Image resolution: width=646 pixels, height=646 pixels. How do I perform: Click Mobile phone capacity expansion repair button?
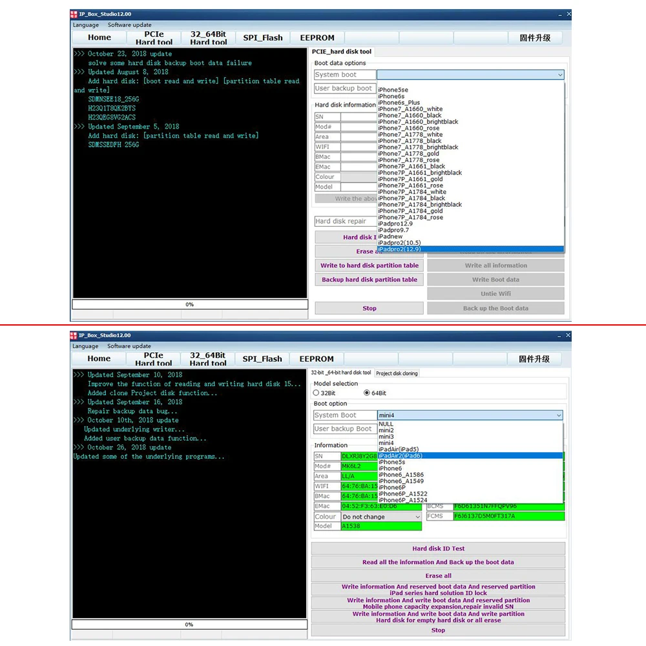coord(439,603)
